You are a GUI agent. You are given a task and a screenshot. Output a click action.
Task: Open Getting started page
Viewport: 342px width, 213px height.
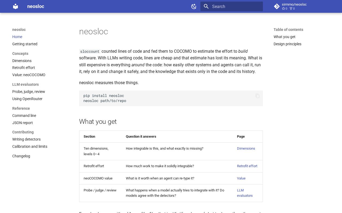click(25, 44)
